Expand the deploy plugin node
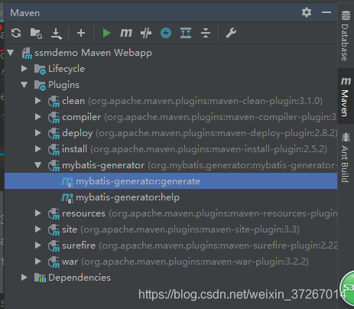This screenshot has height=309, width=354. coord(38,133)
